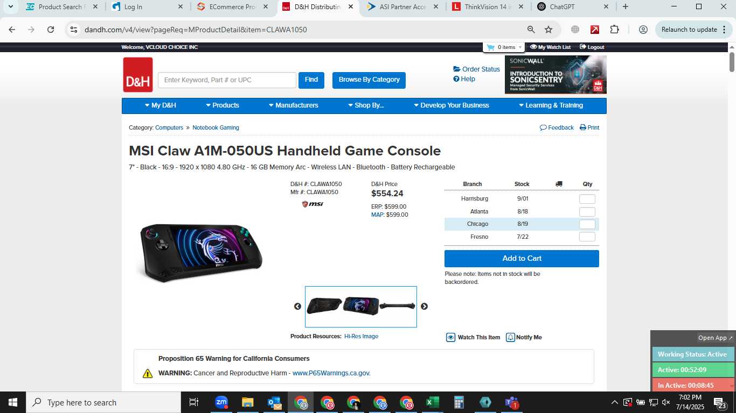Bookmark this page with star icon
Image resolution: width=736 pixels, height=413 pixels.
(548, 30)
